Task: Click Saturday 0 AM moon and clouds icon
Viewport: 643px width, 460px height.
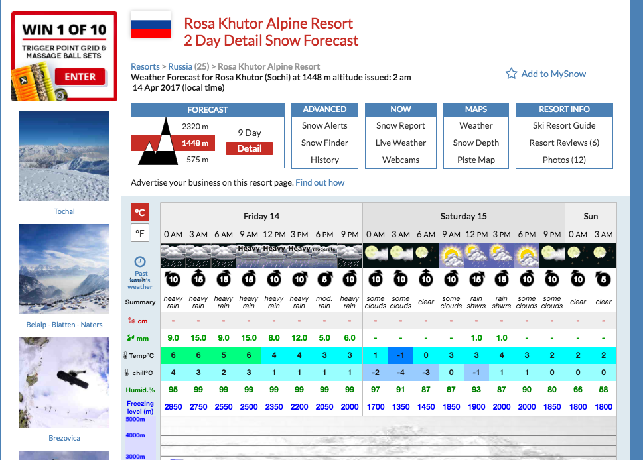Action: click(x=375, y=256)
